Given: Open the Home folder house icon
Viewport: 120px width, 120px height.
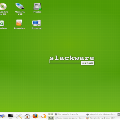Looking at the screenshot, I should [27, 116].
